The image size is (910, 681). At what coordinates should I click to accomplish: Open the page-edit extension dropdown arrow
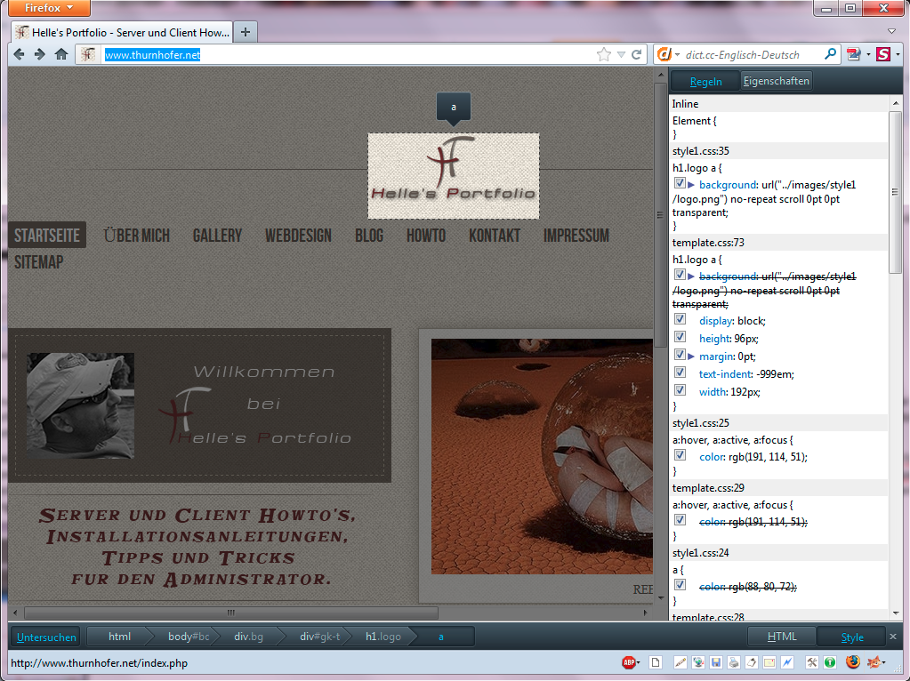click(868, 54)
